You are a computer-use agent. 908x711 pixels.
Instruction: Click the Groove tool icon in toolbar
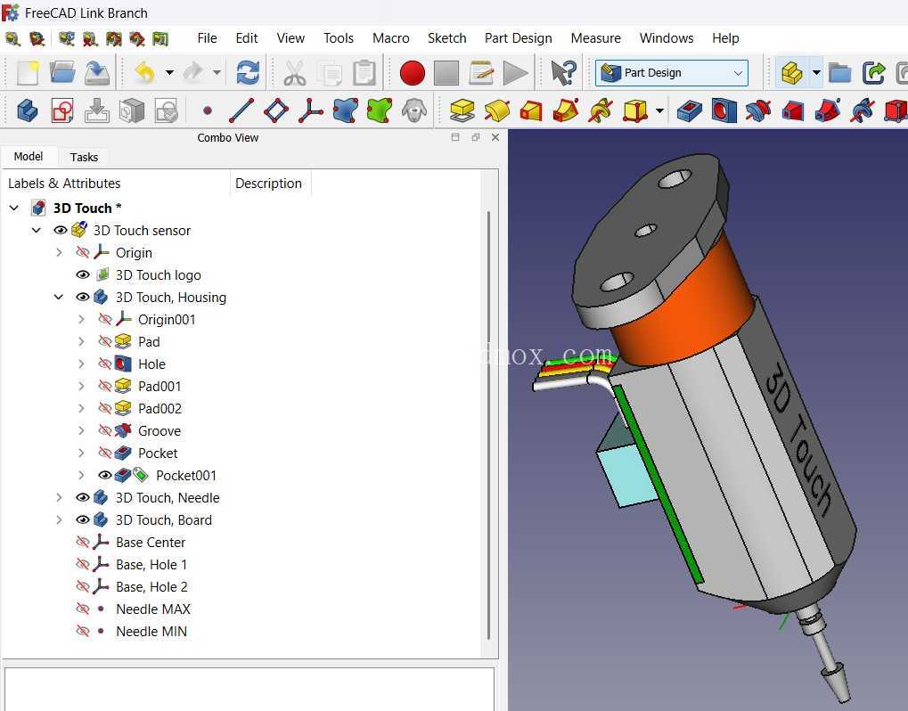758,110
